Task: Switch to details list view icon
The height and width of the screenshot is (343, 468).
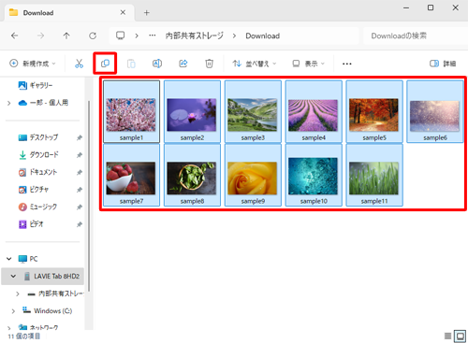Action: point(447,336)
